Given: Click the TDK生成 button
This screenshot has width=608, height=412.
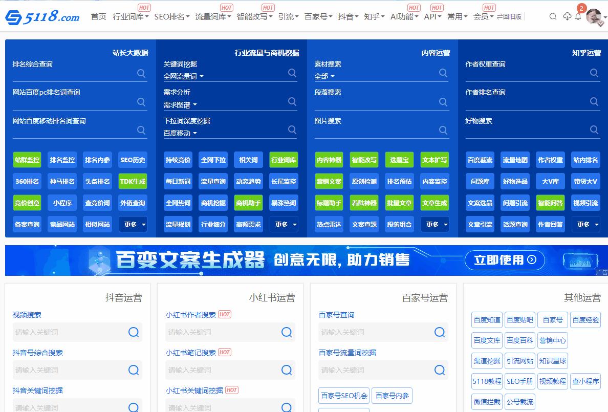Looking at the screenshot, I should pos(133,181).
